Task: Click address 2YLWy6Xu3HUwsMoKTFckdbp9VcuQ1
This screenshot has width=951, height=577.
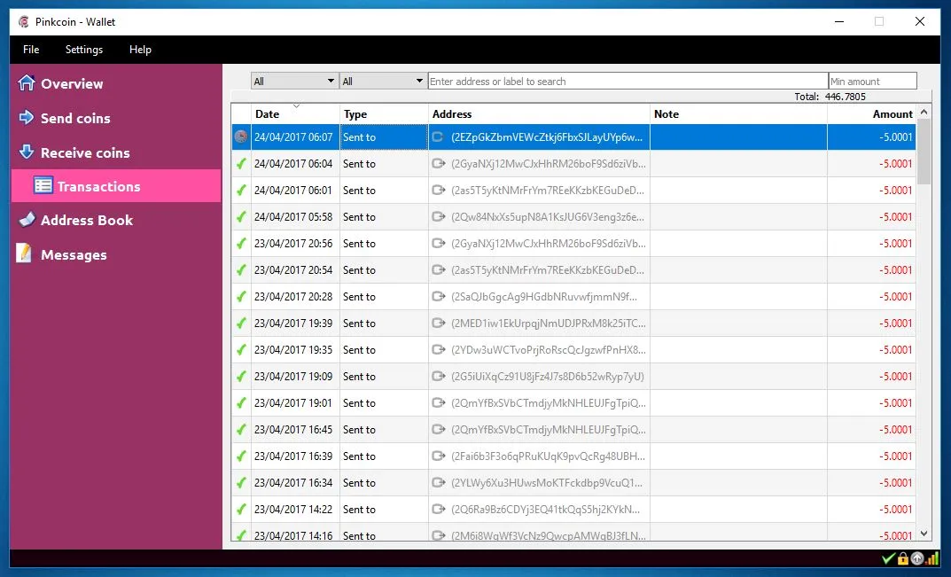Action: click(x=547, y=483)
